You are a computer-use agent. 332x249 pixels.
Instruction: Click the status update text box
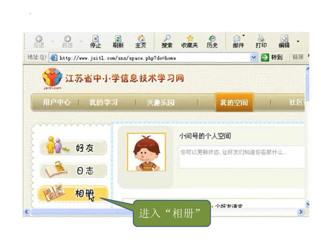click(242, 157)
